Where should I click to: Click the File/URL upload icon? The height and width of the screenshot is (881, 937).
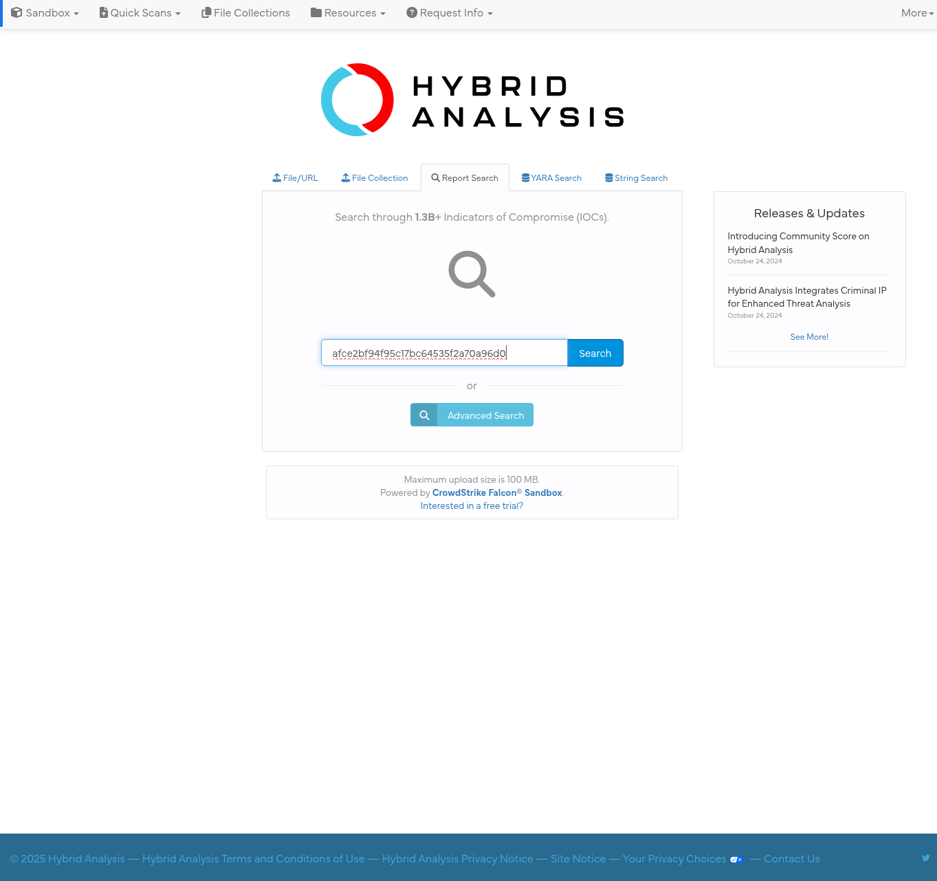[277, 177]
